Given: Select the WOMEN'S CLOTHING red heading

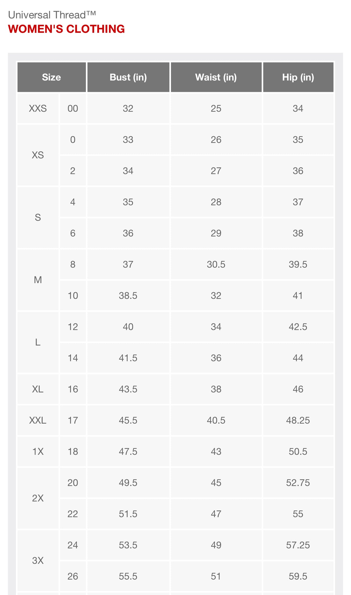Looking at the screenshot, I should [x=66, y=29].
